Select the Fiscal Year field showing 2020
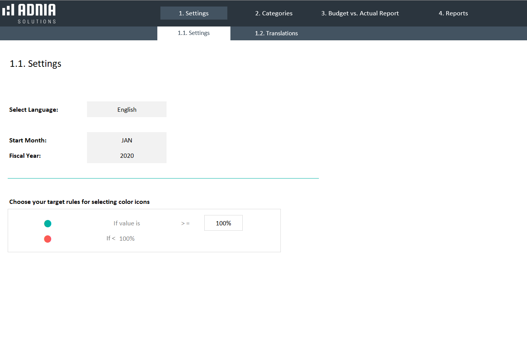Viewport: 527px width, 349px height. tap(127, 155)
